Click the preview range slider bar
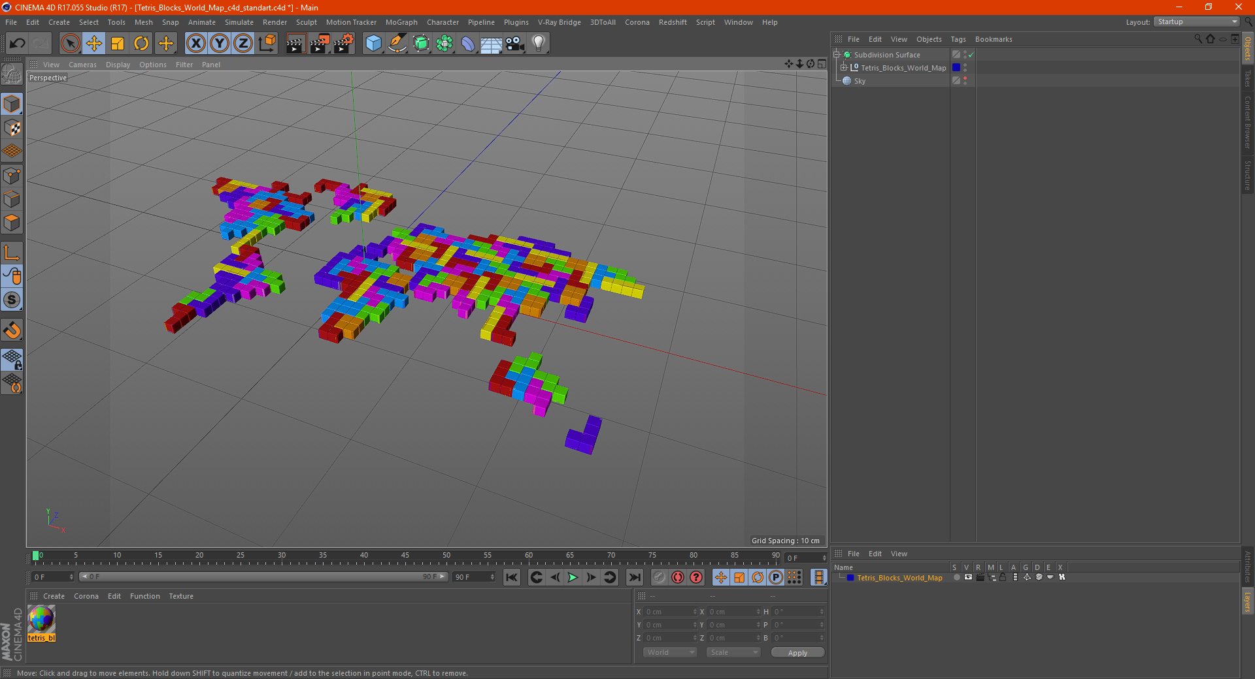The image size is (1255, 679). point(263,576)
